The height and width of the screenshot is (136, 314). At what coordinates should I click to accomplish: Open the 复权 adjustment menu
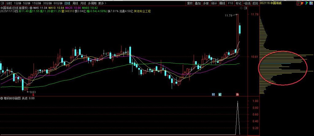(190, 3)
